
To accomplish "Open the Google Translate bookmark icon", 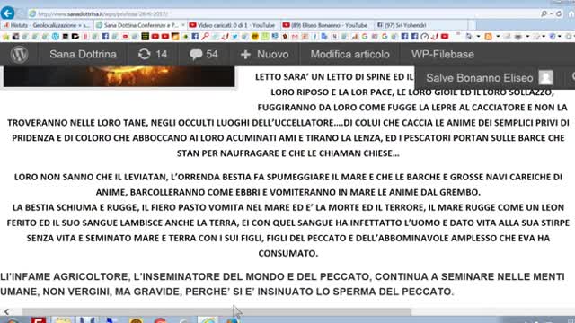I will click(324, 36).
